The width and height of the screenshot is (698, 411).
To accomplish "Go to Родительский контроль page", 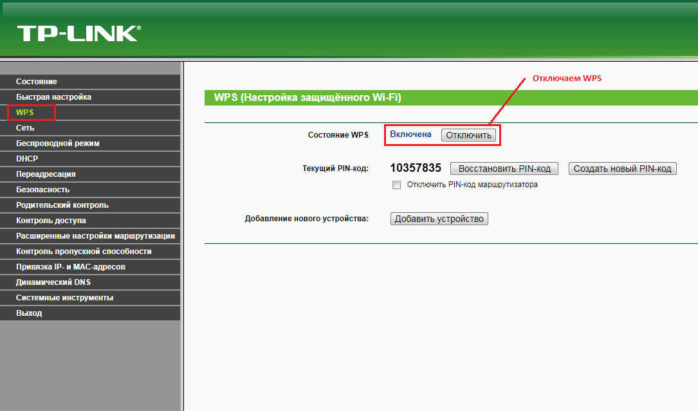I will pyautogui.click(x=62, y=205).
